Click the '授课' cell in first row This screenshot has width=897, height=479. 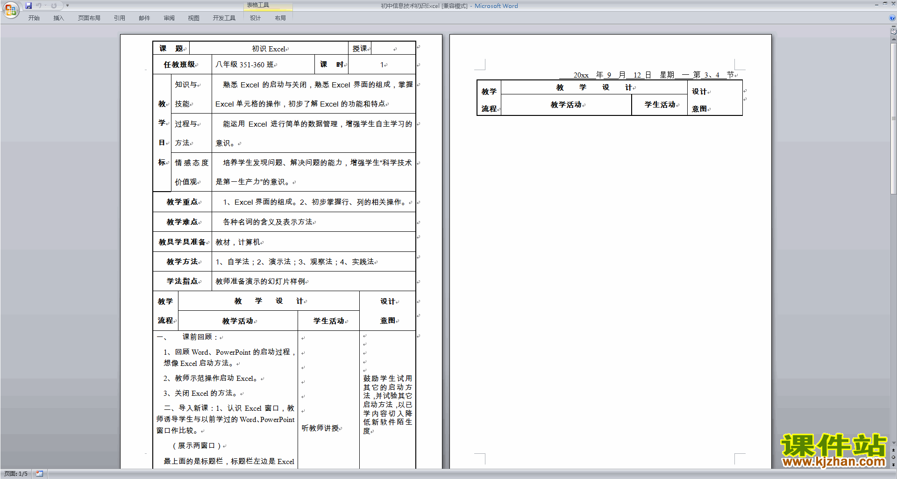click(x=360, y=49)
